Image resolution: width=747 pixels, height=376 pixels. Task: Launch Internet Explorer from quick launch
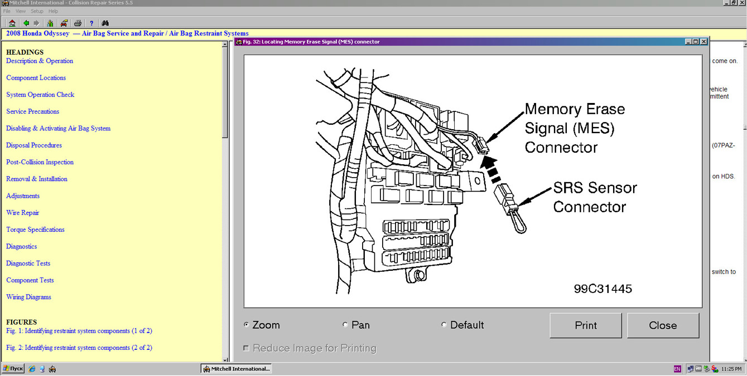32,369
